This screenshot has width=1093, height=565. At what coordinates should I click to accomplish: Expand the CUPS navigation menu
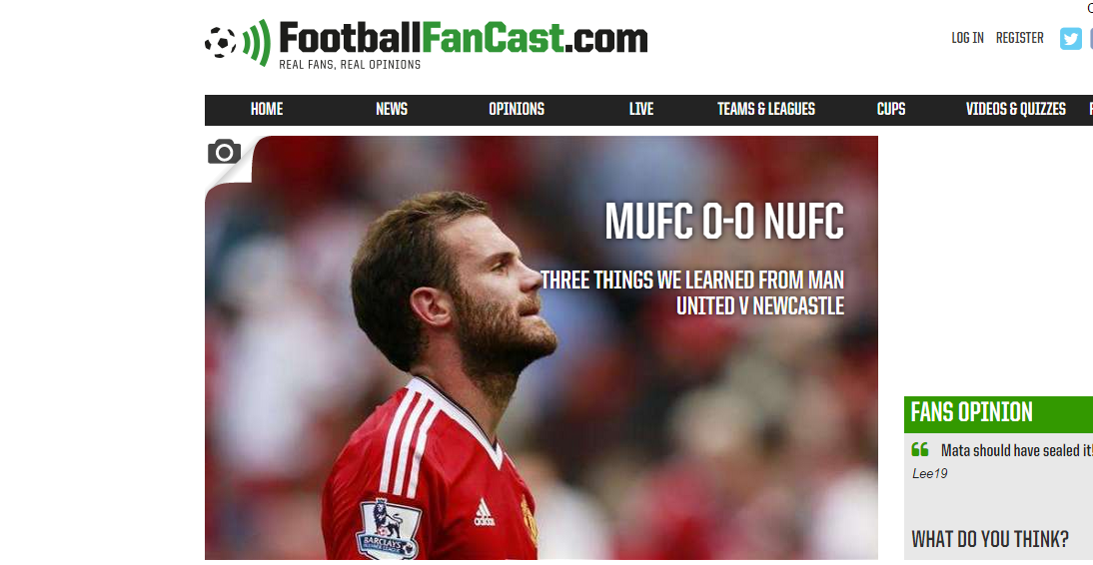(x=891, y=110)
